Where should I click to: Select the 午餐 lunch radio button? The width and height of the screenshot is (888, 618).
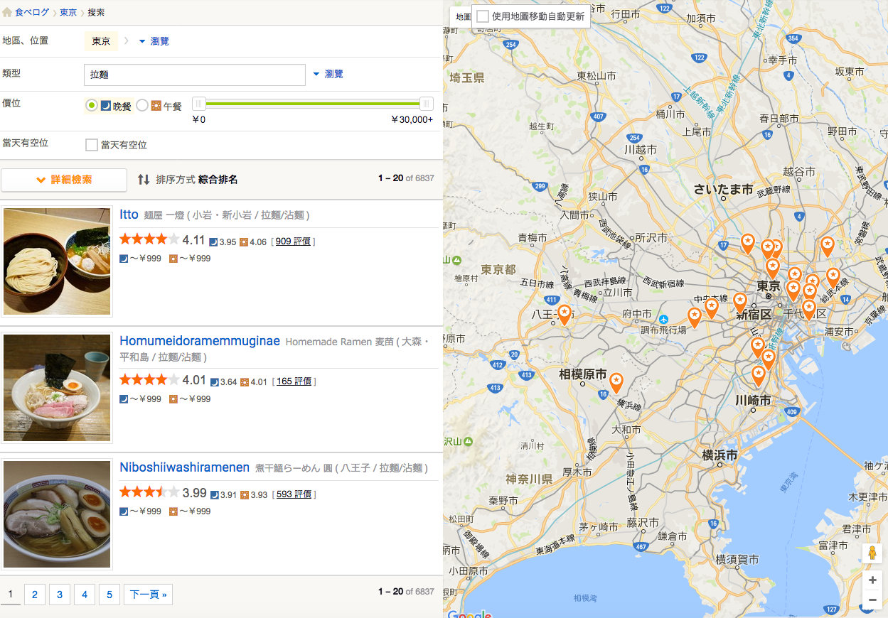pyautogui.click(x=142, y=106)
